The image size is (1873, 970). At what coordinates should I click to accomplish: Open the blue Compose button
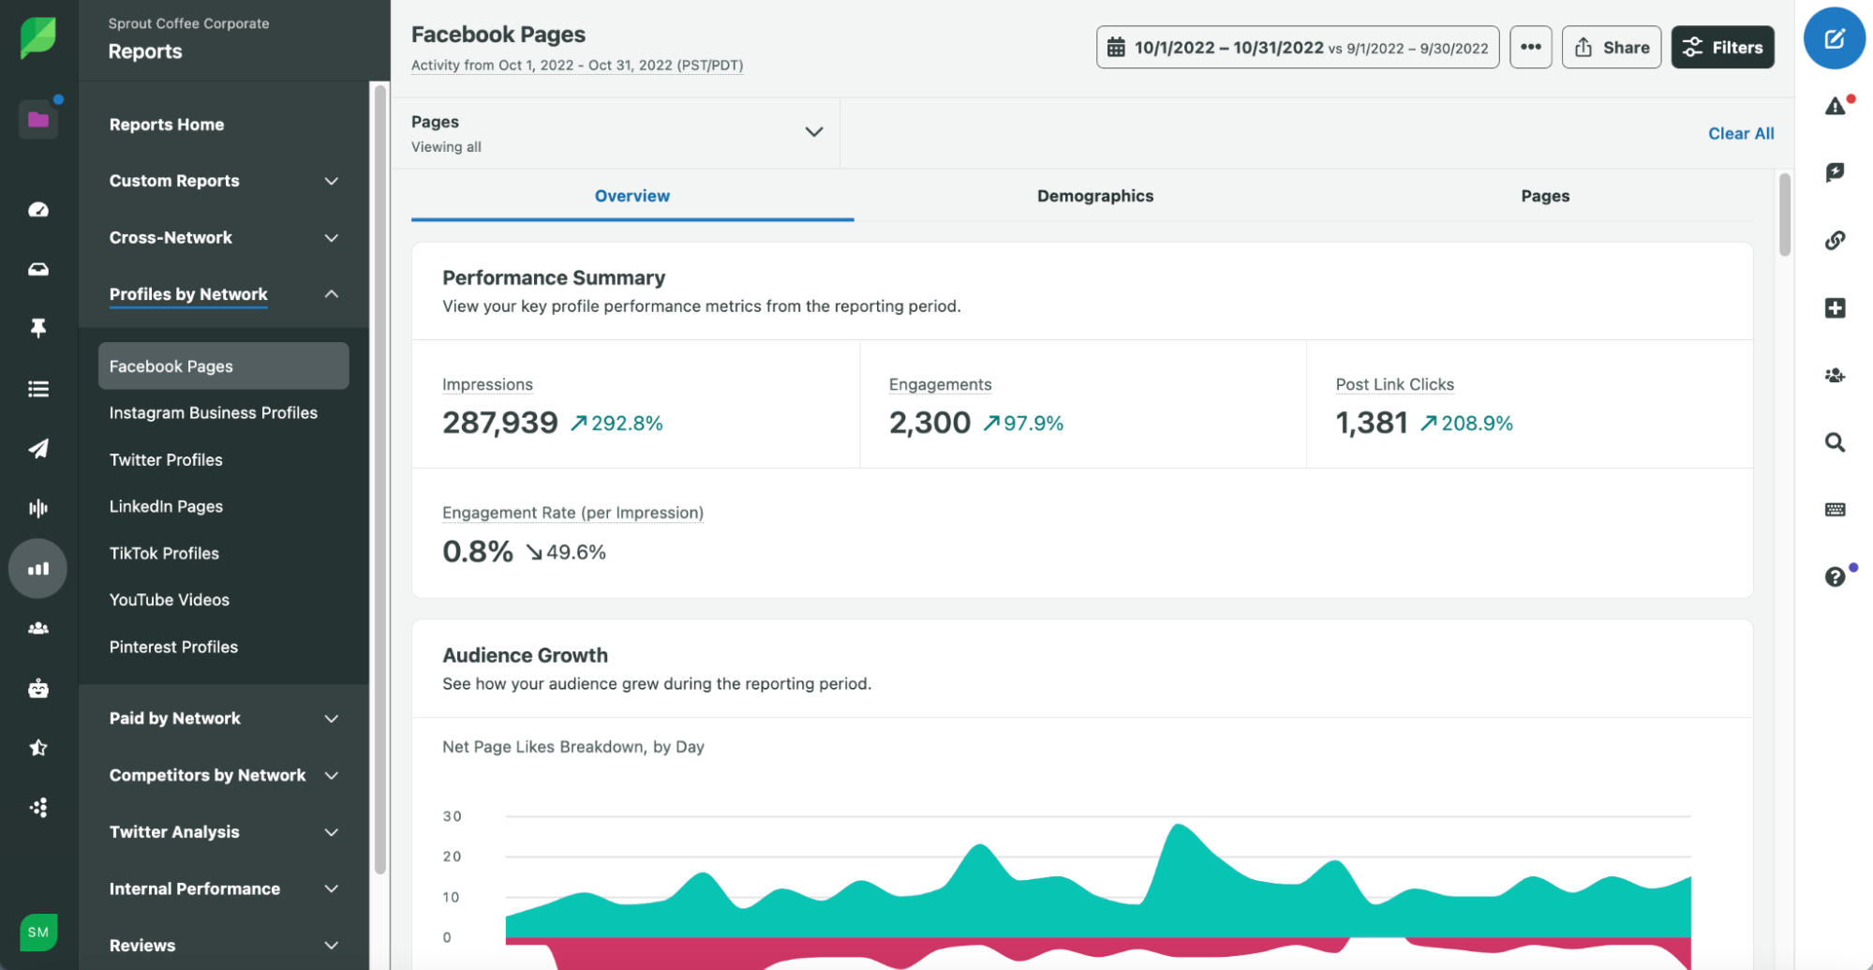coord(1834,38)
